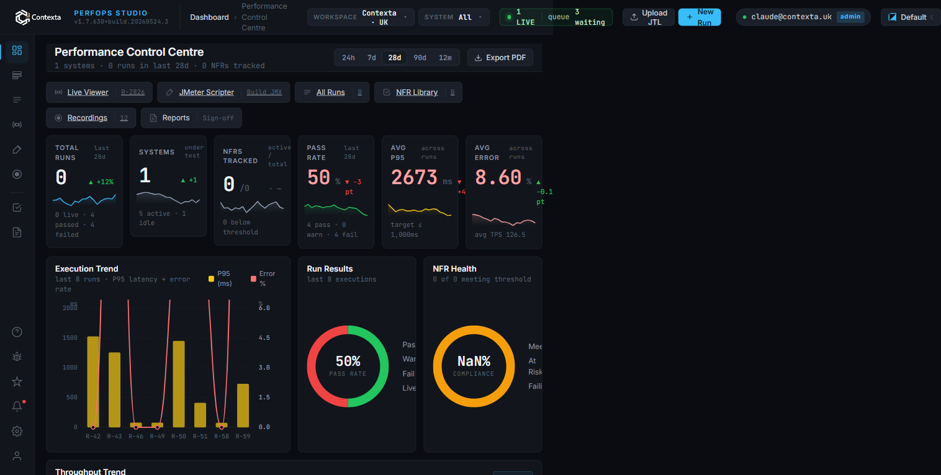Screen dimensions: 941x475
Task: Open the document reports icon in sidebar
Action: click(x=17, y=232)
